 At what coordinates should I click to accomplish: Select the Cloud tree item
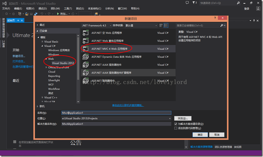[52, 72]
